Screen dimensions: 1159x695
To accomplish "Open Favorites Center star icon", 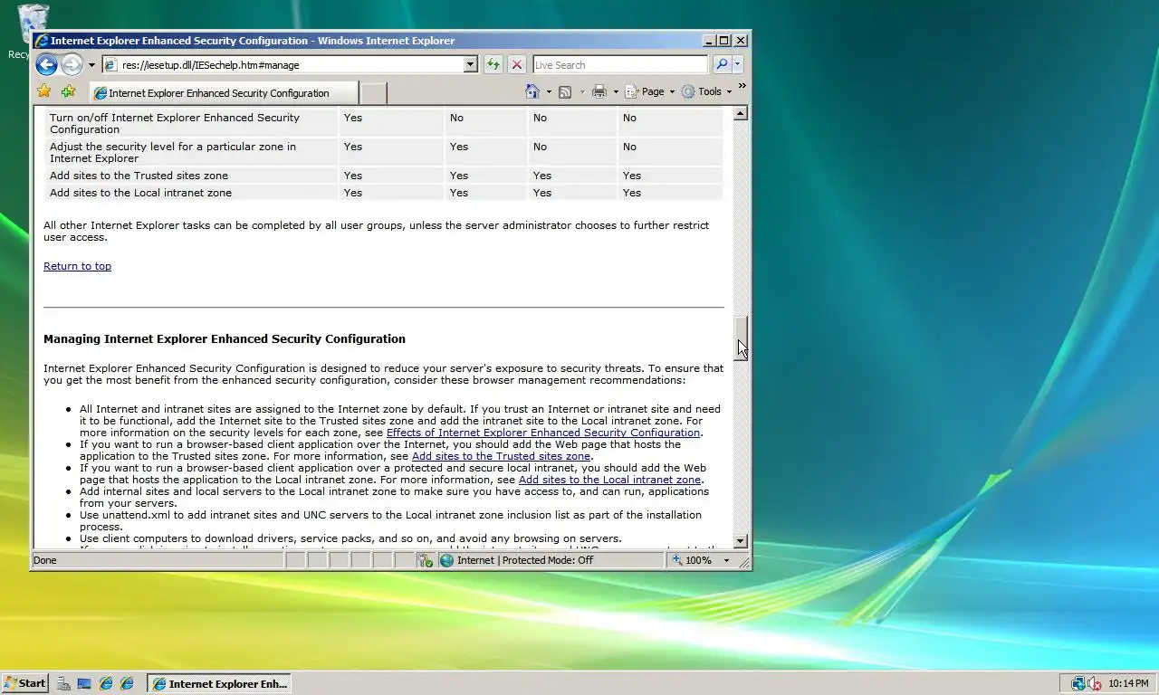I will click(x=43, y=91).
